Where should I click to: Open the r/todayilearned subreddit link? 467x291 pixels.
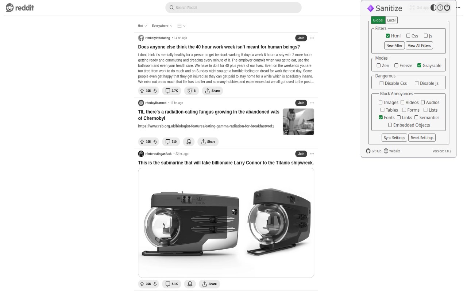156,103
